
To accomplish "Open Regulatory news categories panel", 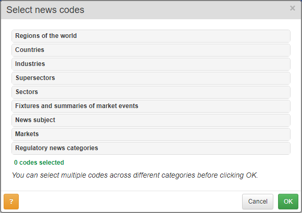I will (151, 148).
